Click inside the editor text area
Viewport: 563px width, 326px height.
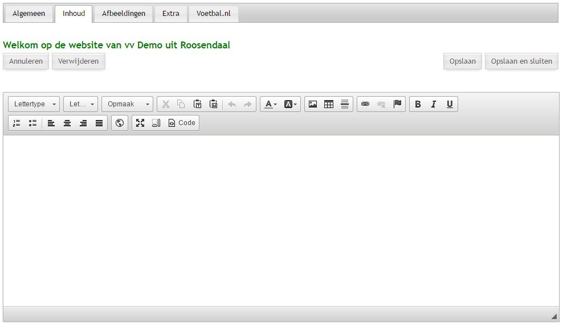281,221
